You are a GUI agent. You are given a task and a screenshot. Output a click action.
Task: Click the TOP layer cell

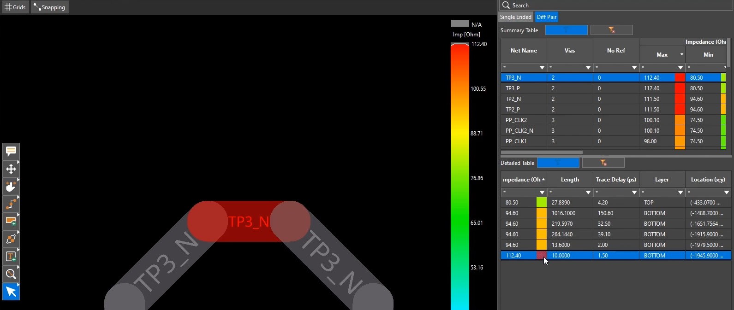pos(662,202)
